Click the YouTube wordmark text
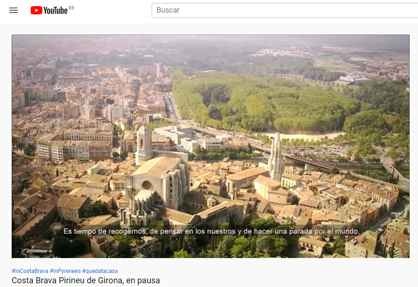Image resolution: width=418 pixels, height=287 pixels. (x=56, y=11)
